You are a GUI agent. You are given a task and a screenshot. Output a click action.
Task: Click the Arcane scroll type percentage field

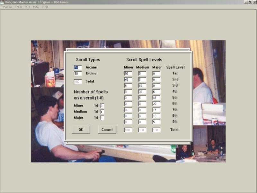point(78,68)
